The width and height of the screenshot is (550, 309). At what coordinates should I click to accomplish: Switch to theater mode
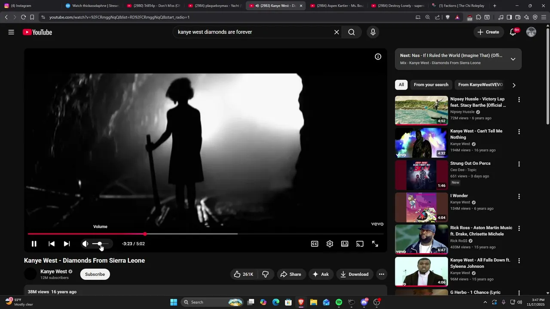[x=345, y=244]
